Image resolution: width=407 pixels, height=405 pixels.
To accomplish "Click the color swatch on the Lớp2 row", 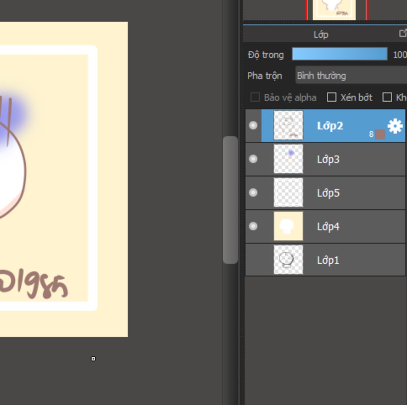I will click(380, 134).
